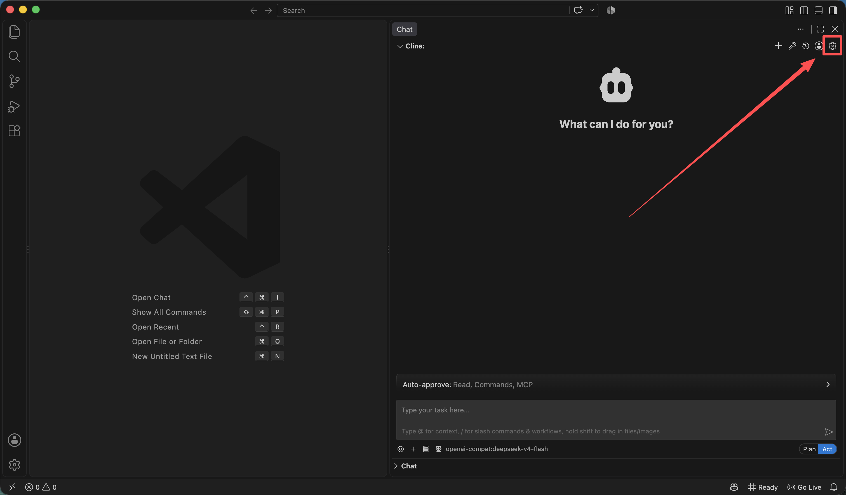
Task: Open the Manage gear in activity bar
Action: click(x=15, y=465)
